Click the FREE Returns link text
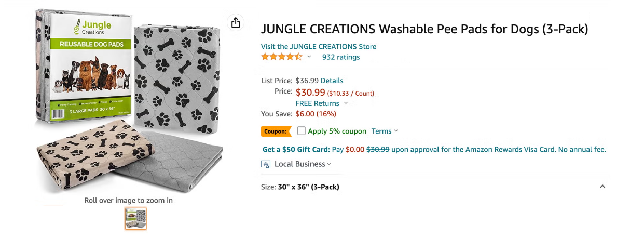 point(318,103)
